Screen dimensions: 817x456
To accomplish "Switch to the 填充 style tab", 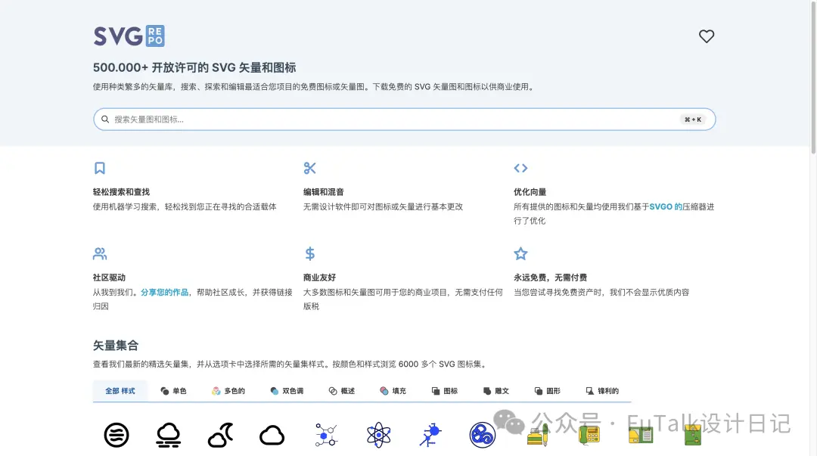I will tap(393, 391).
